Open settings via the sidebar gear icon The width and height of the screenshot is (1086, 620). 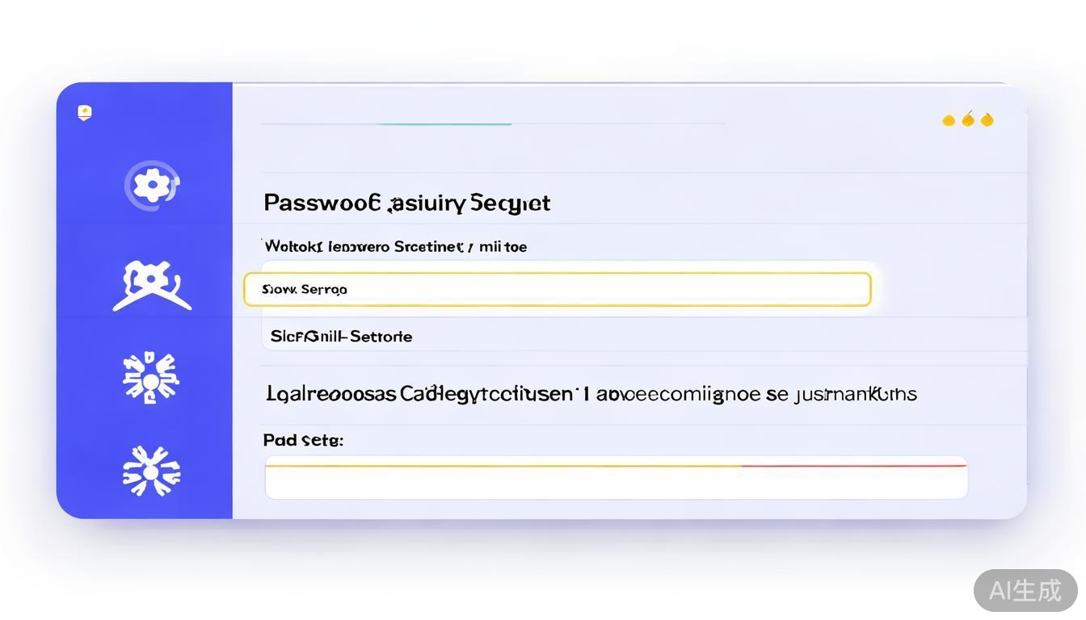point(152,186)
